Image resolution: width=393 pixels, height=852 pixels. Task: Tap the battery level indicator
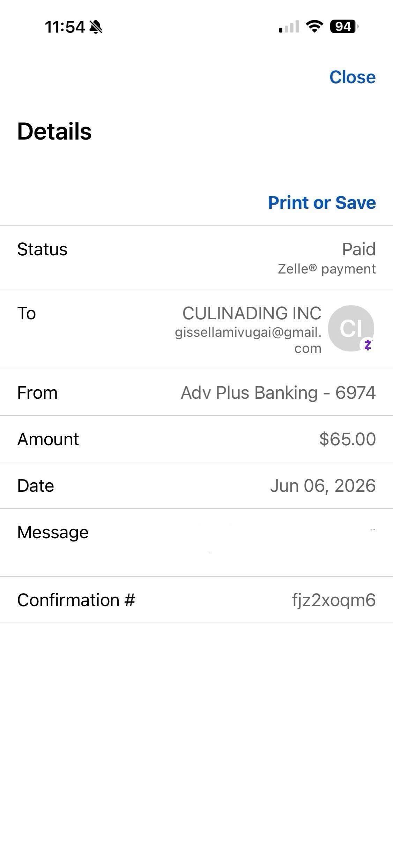click(x=344, y=27)
